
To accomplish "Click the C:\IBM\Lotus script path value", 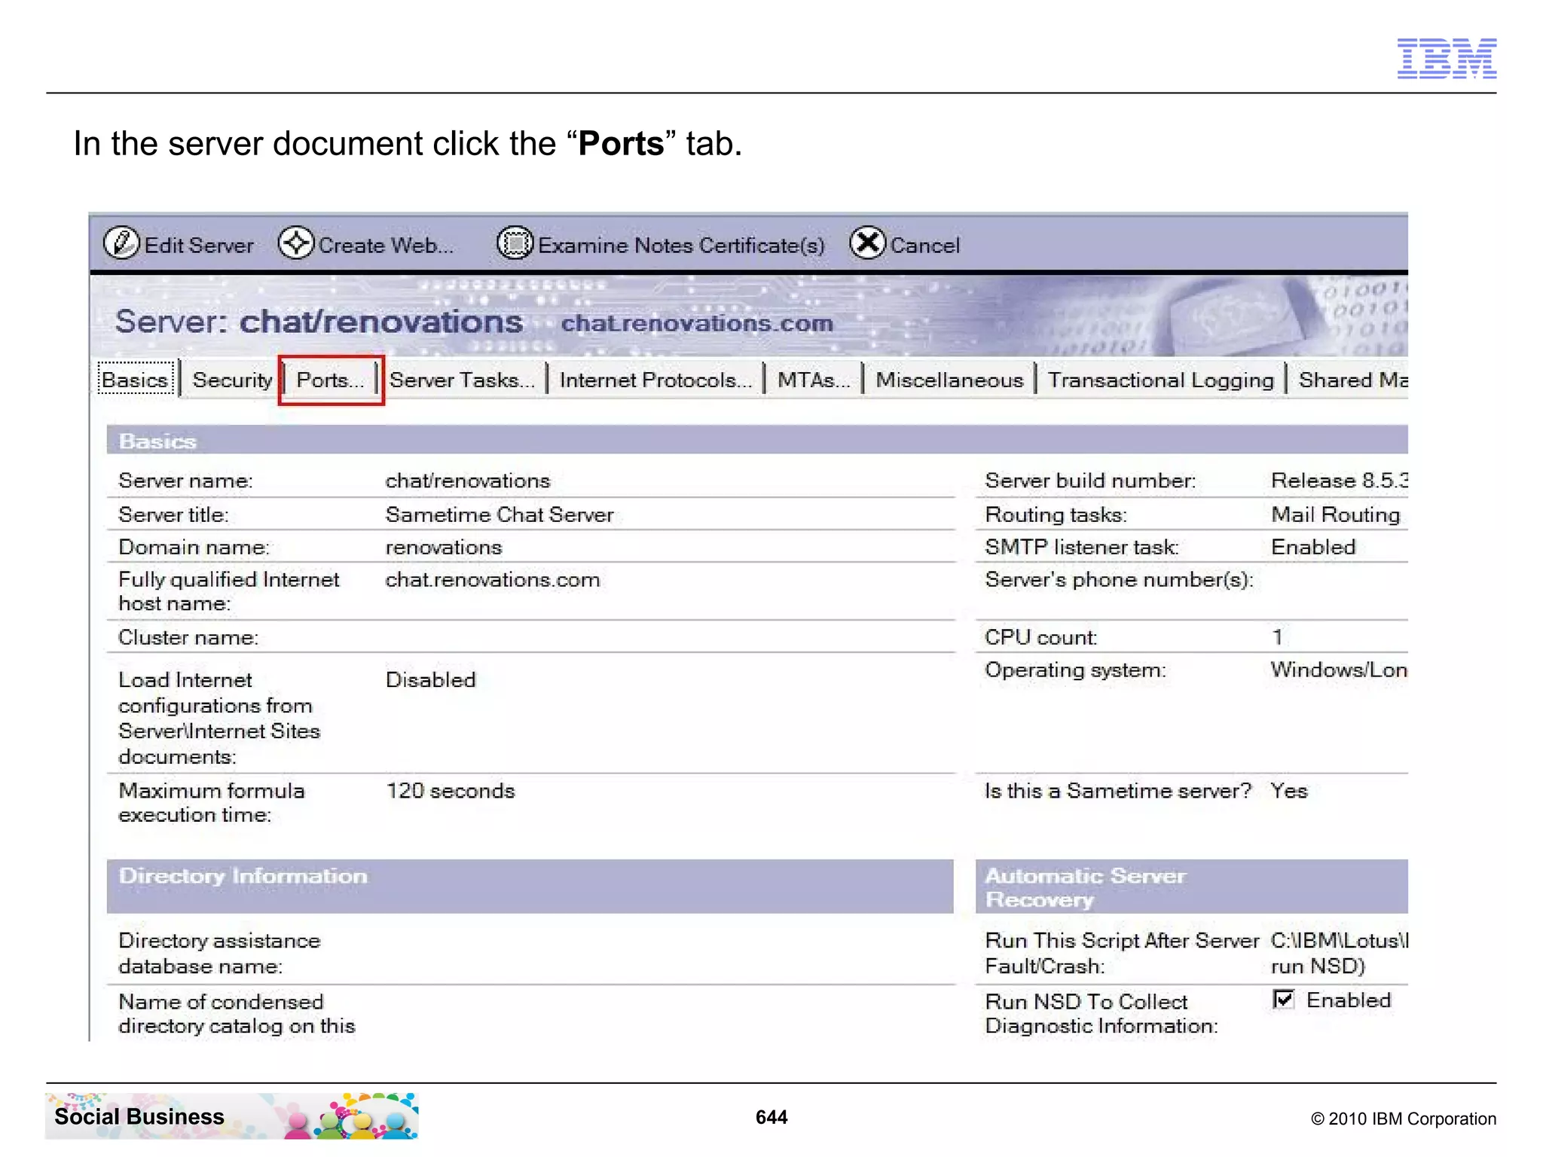I will pyautogui.click(x=1339, y=953).
